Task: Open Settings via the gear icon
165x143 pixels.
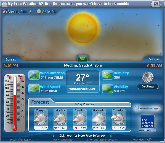Action: click(148, 77)
